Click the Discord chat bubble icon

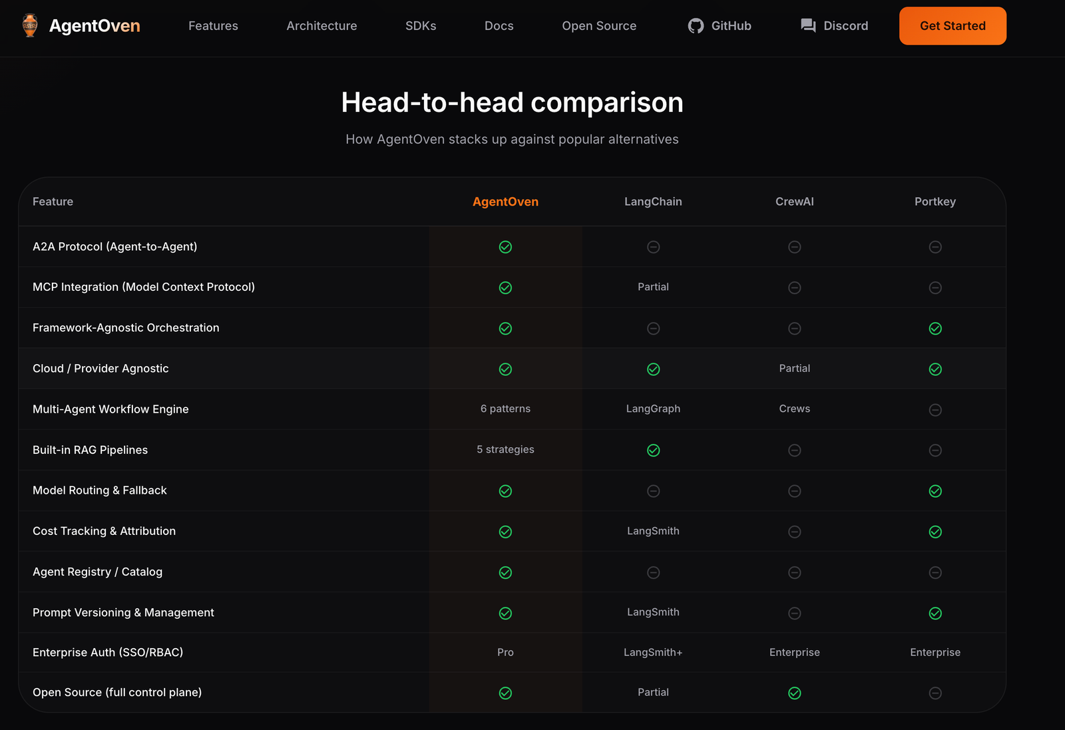click(808, 26)
